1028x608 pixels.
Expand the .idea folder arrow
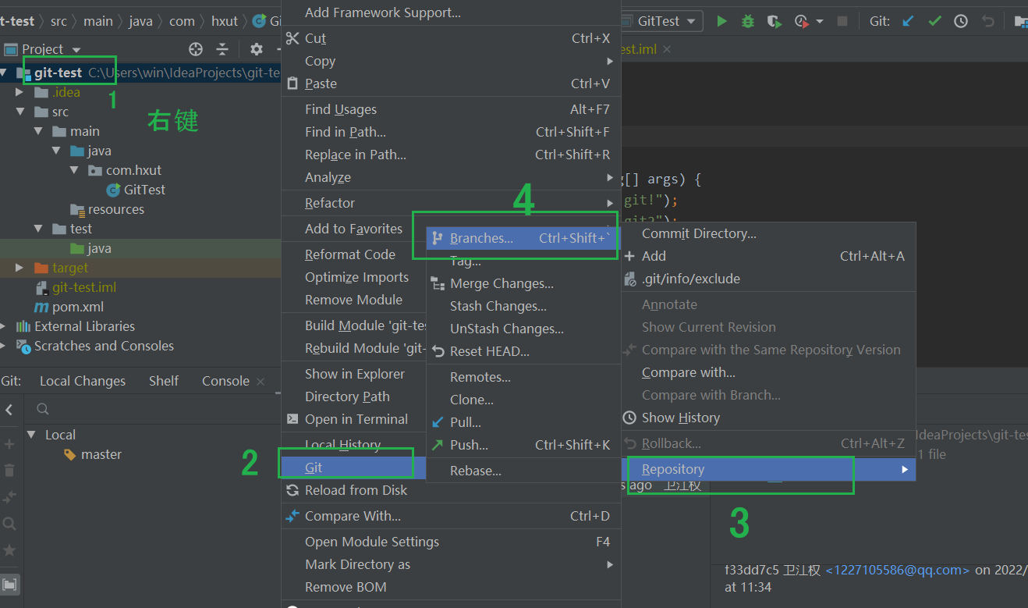21,92
